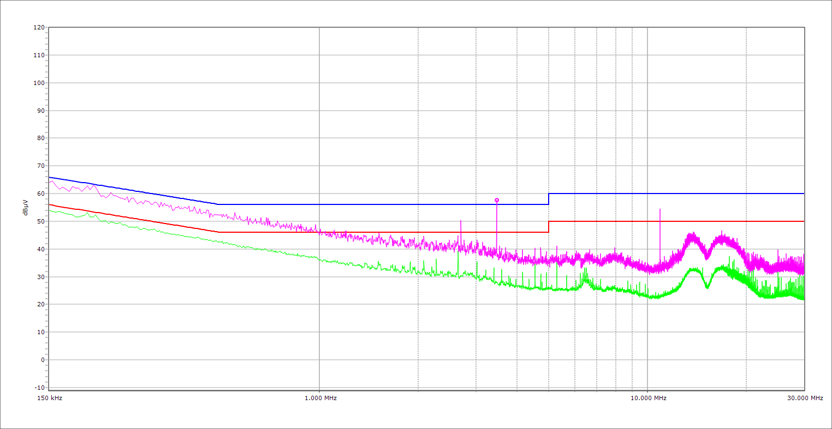Click the 10.000 MHz x-axis label

click(x=649, y=398)
